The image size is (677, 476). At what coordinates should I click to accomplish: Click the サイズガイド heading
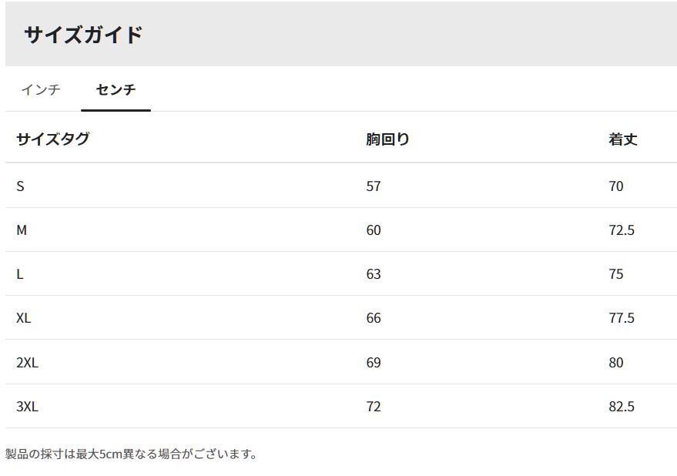83,35
